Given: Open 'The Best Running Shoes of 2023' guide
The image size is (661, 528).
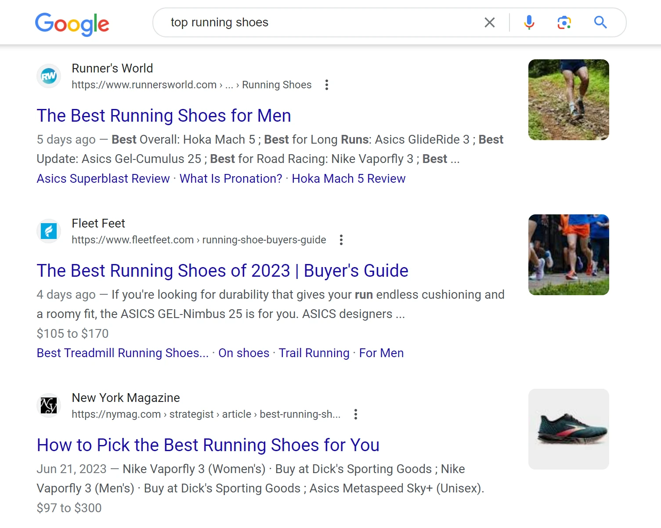Looking at the screenshot, I should click(223, 271).
